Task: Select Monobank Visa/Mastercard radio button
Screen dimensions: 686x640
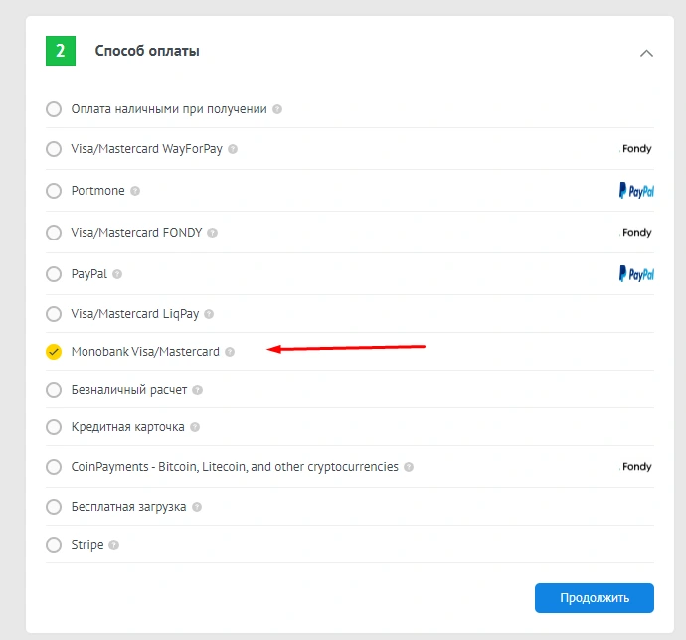Action: pyautogui.click(x=54, y=352)
